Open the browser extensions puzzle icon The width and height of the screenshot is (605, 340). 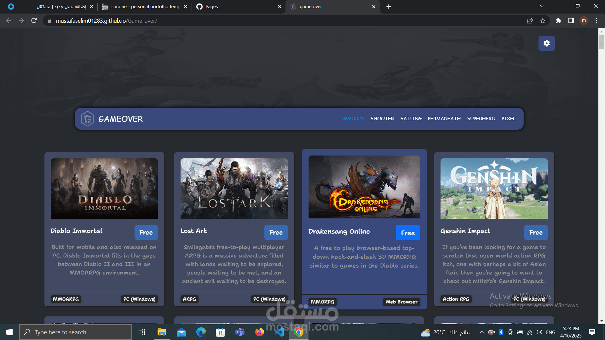point(558,21)
